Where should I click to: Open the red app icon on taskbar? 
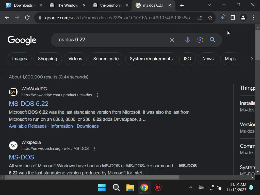[158, 188]
